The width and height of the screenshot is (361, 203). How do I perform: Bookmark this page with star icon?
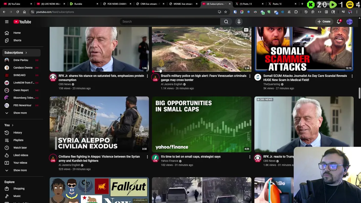(x=226, y=12)
